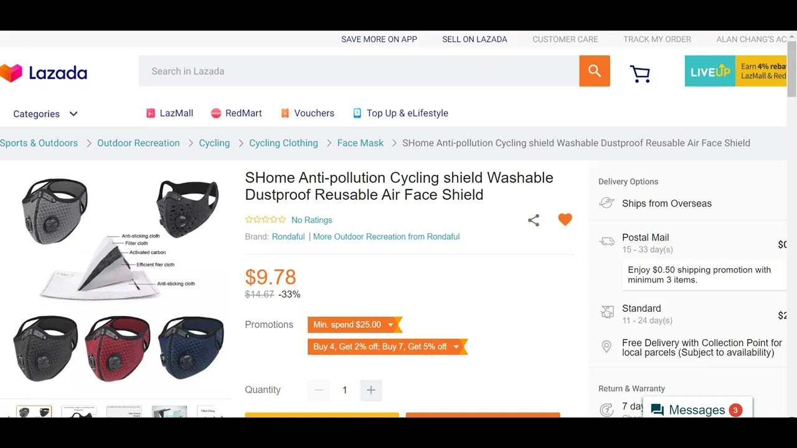Click the Vouchers link text

(314, 113)
